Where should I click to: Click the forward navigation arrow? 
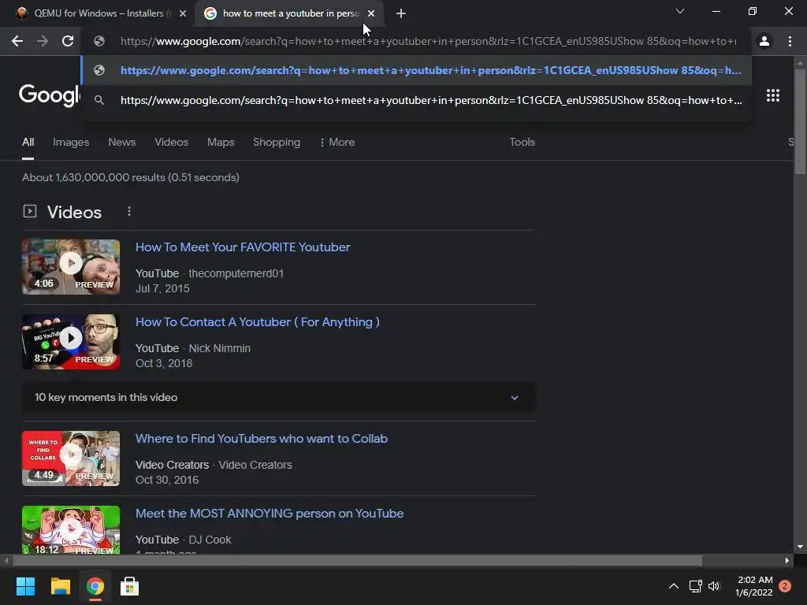pos(43,41)
